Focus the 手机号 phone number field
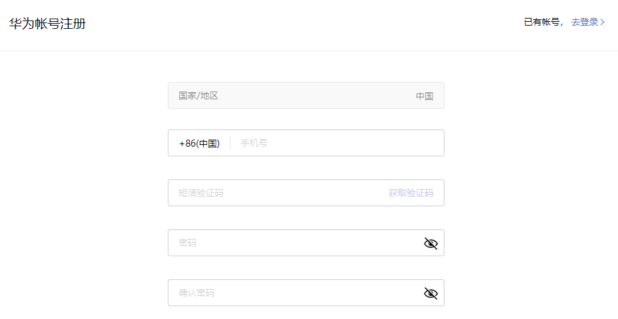This screenshot has width=618, height=319. tap(333, 143)
